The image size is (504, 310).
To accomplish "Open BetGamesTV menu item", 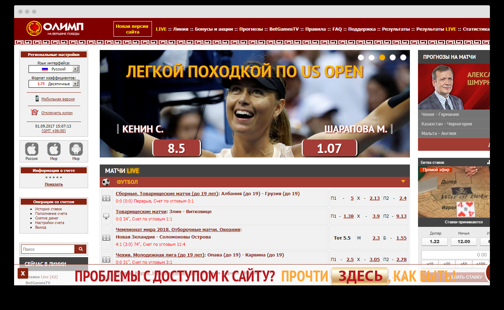I will pyautogui.click(x=284, y=29).
